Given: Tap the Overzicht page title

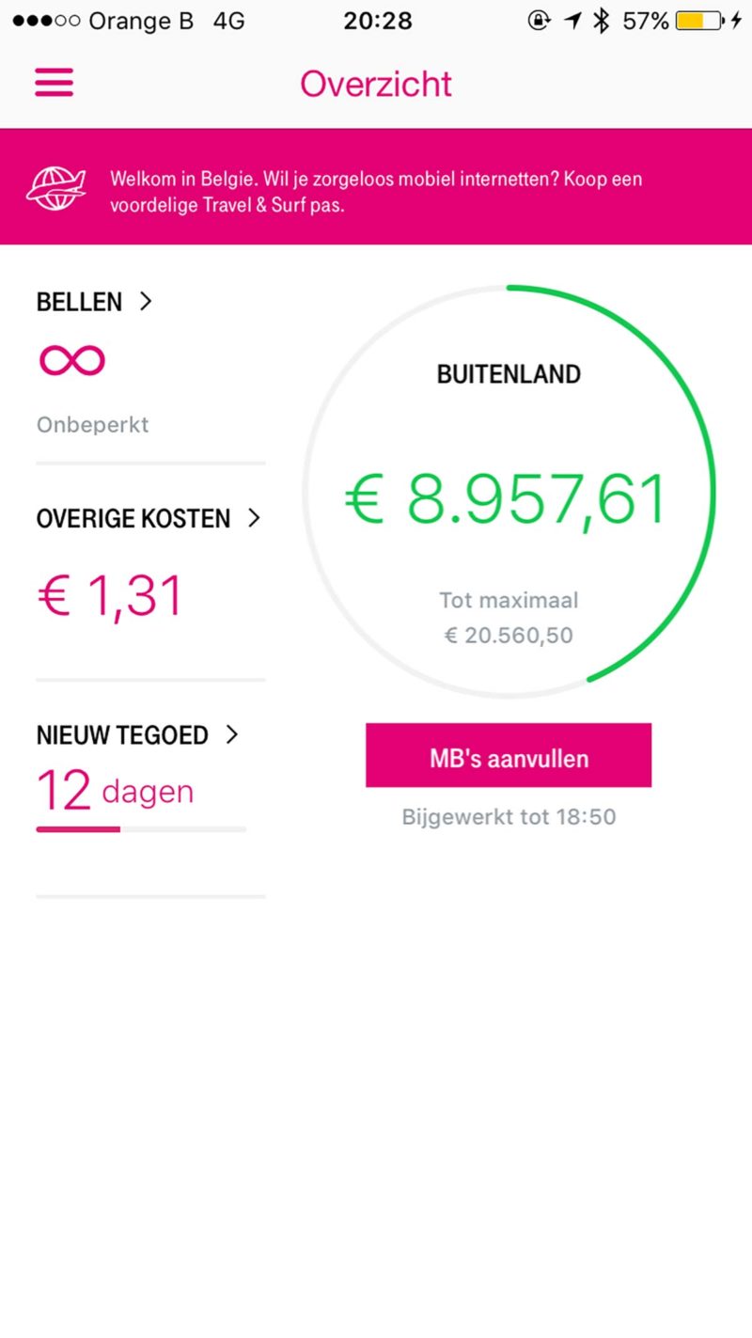Looking at the screenshot, I should coord(376,84).
